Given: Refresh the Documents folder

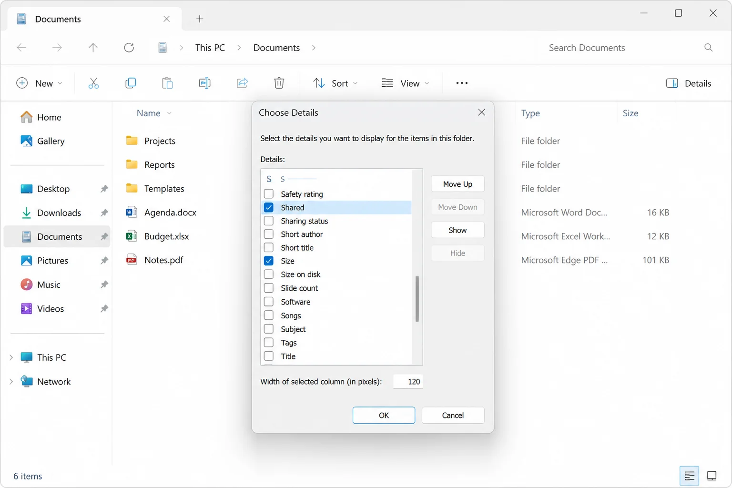Looking at the screenshot, I should tap(129, 48).
